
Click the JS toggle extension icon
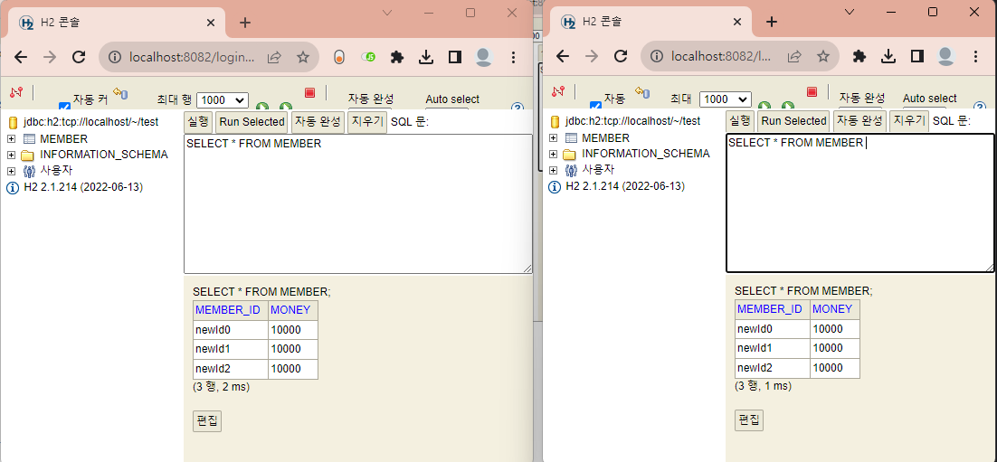368,57
